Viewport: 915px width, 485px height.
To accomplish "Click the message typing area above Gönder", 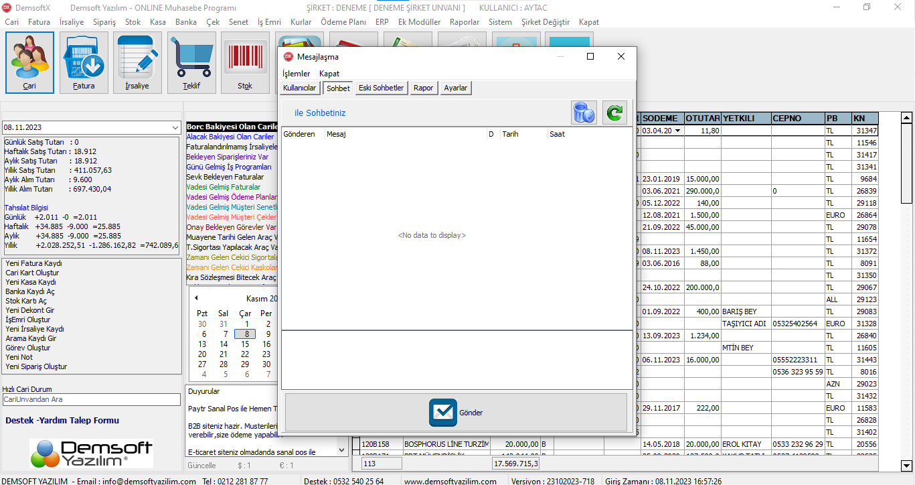I will pyautogui.click(x=456, y=360).
